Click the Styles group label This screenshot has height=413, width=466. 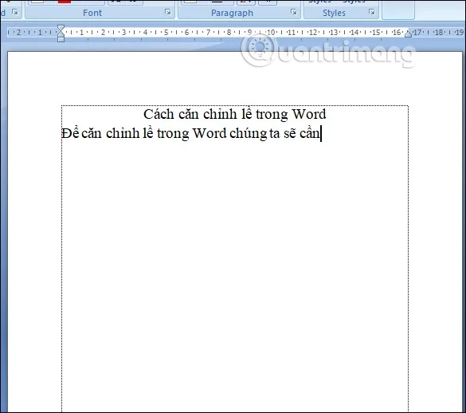[334, 13]
